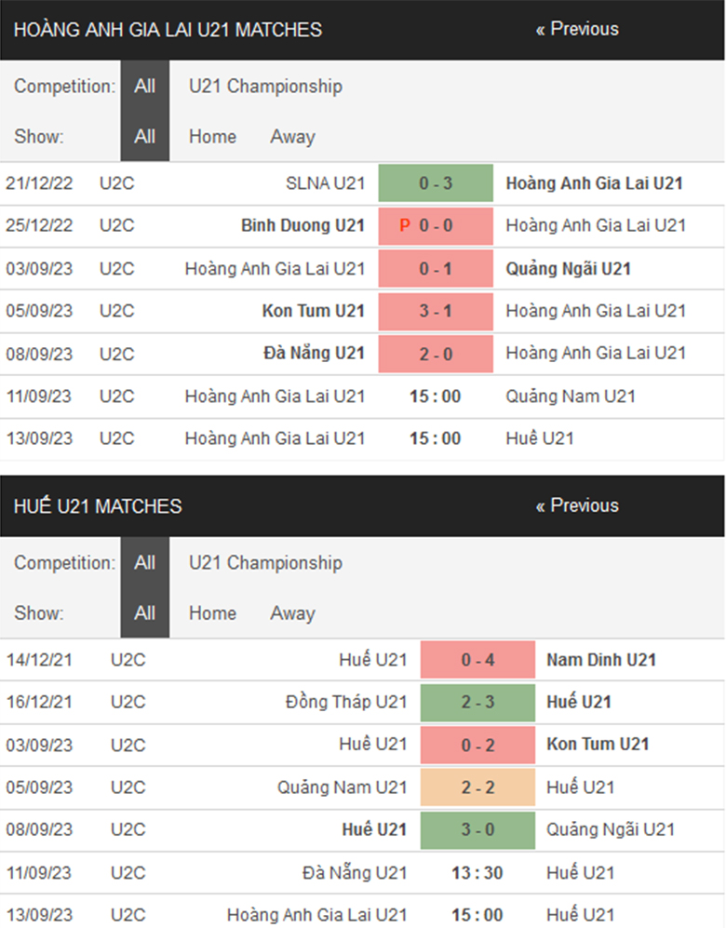Enable Away filter for Huế U21 matches

pyautogui.click(x=291, y=612)
